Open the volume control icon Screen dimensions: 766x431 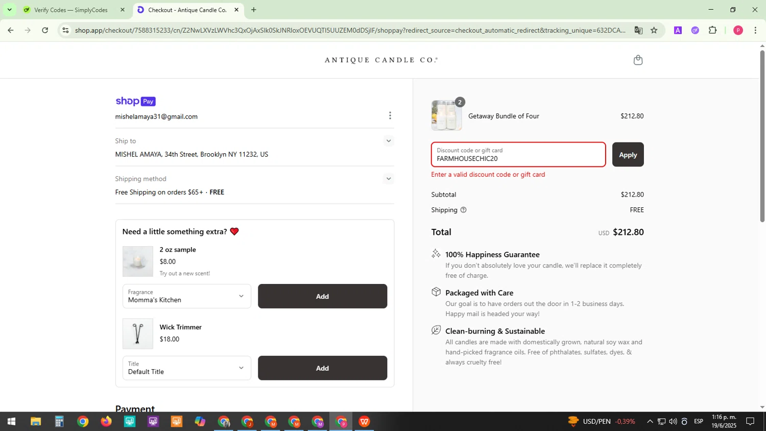coord(673,422)
